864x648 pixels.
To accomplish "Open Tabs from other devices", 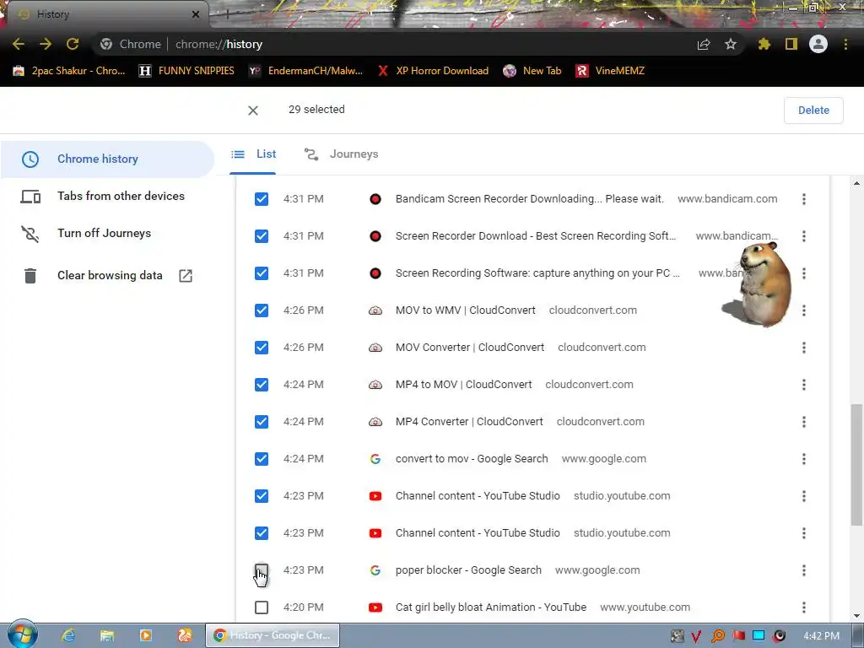I will 107,196.
